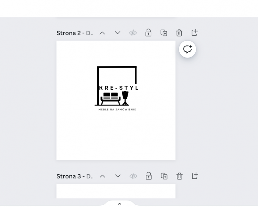Hide page 2 using the eye icon
Screen dimensions: 258x207
[x=133, y=33]
